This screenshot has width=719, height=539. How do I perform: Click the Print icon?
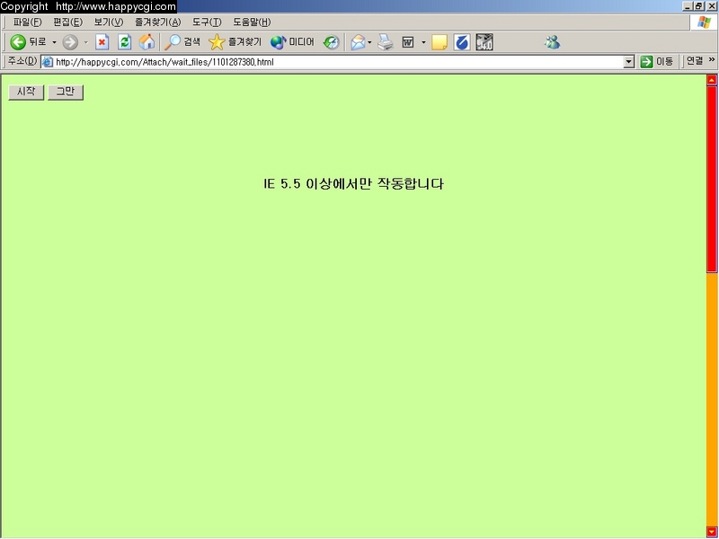click(x=386, y=42)
